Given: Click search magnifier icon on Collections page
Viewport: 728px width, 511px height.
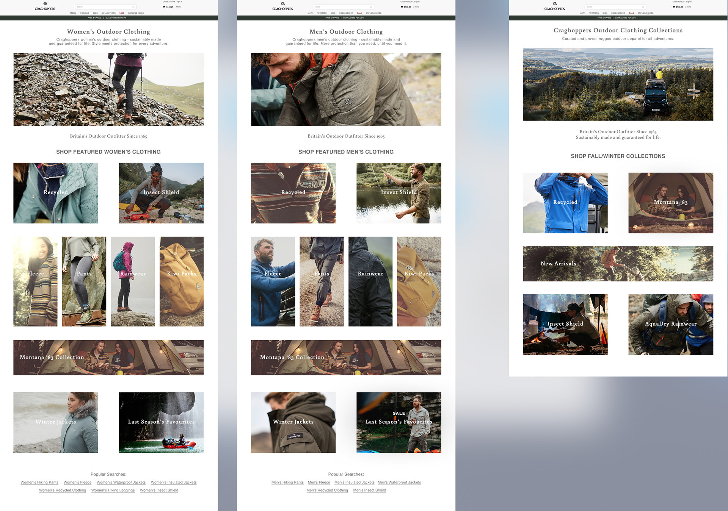Looking at the screenshot, I should pyautogui.click(x=643, y=7).
